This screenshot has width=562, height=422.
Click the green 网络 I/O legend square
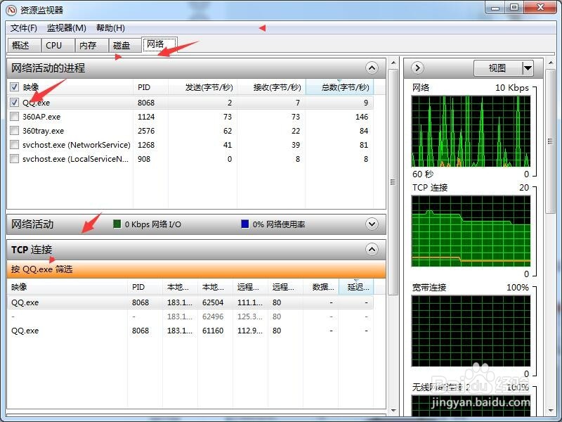[x=117, y=224]
